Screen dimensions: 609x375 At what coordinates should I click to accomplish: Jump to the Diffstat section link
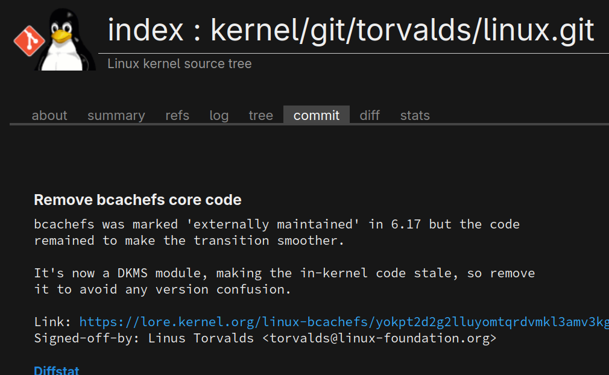click(57, 370)
